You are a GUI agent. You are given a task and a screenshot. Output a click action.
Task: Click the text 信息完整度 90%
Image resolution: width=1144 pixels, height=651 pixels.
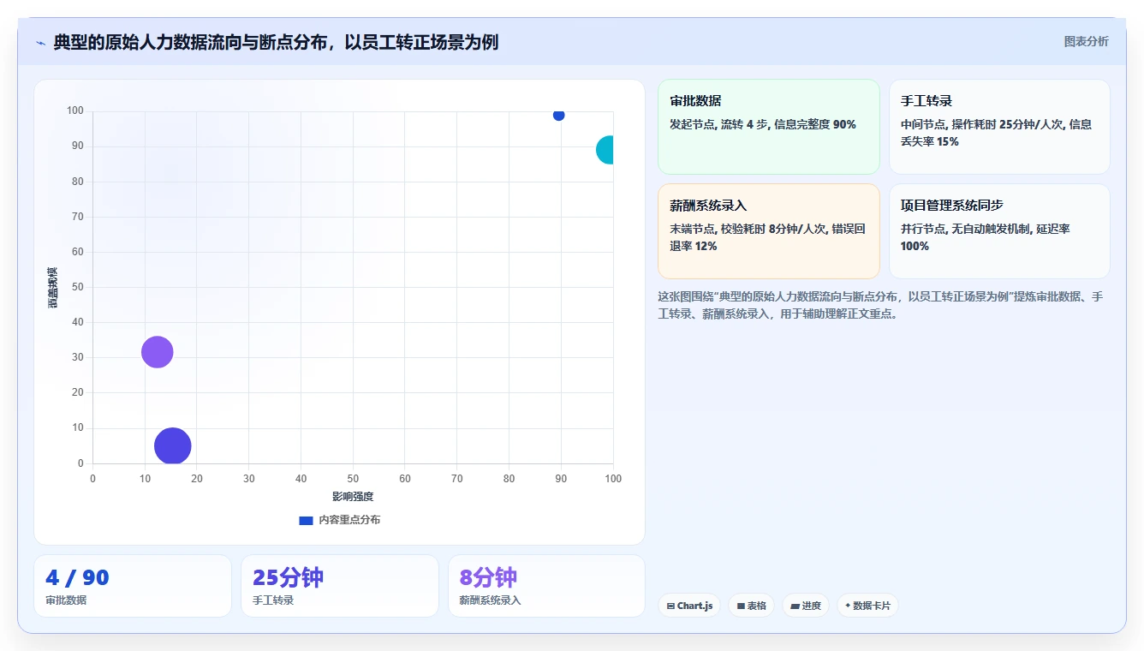pyautogui.click(x=815, y=124)
